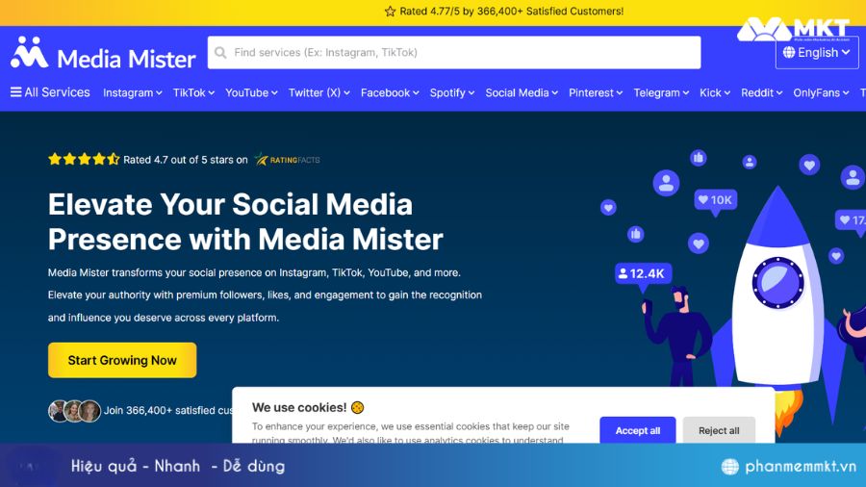Screen dimensions: 866x487
Task: Expand the TikTok menu
Action: pyautogui.click(x=193, y=92)
